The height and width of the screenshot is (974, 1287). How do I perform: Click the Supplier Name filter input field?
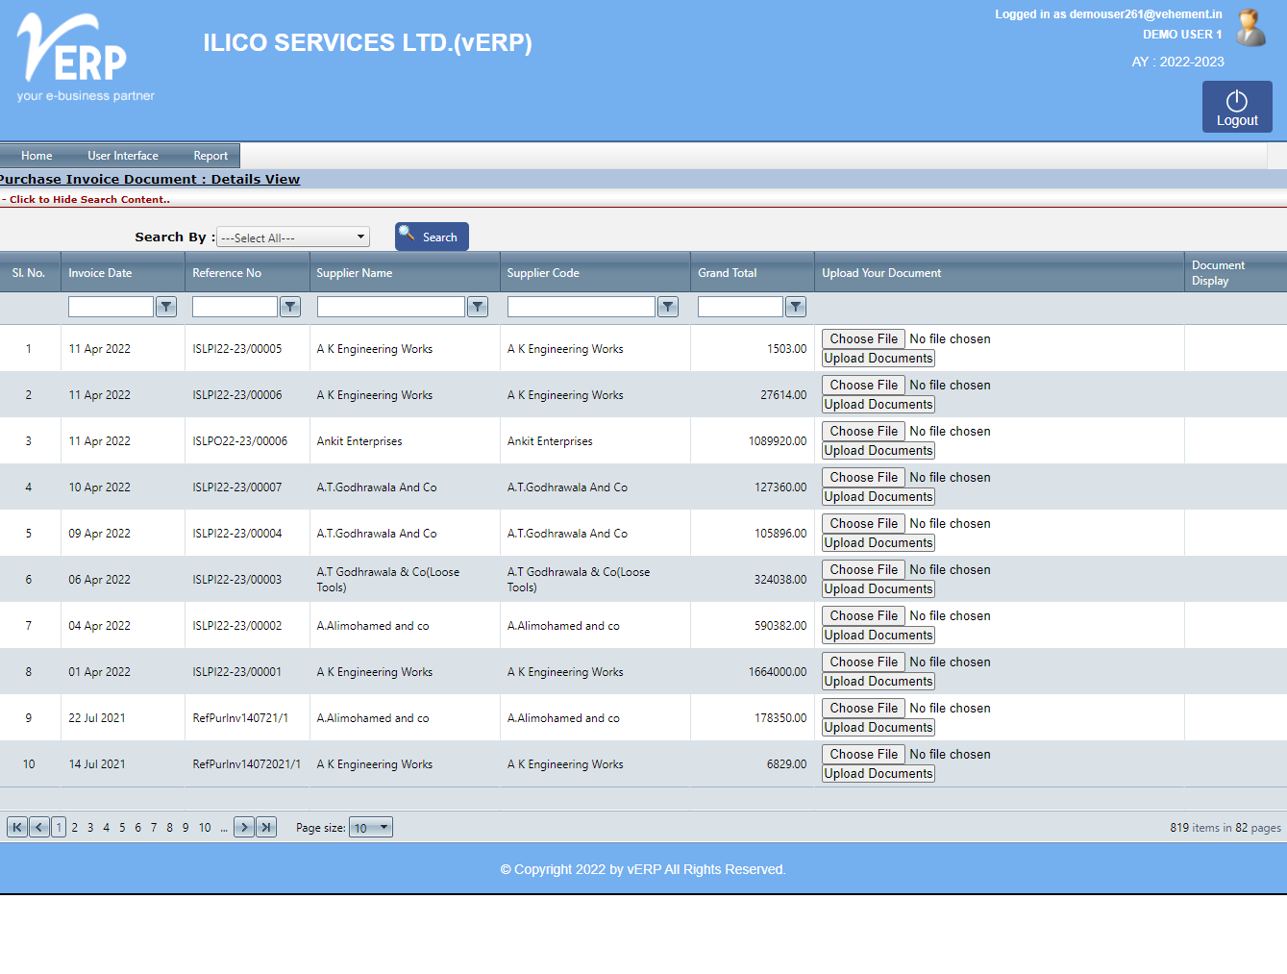point(391,307)
